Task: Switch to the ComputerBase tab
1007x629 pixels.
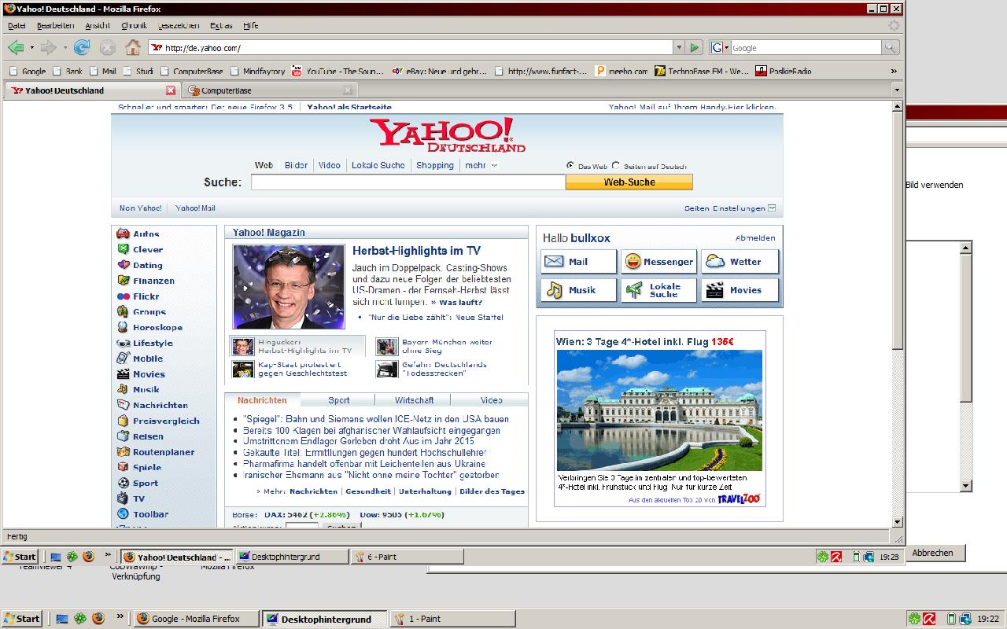Action: (271, 90)
